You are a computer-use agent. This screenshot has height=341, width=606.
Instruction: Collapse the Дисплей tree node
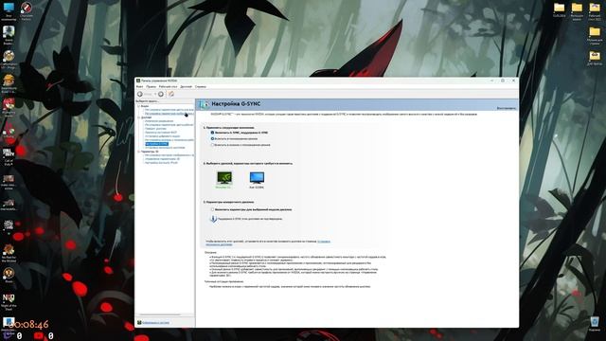(139, 117)
